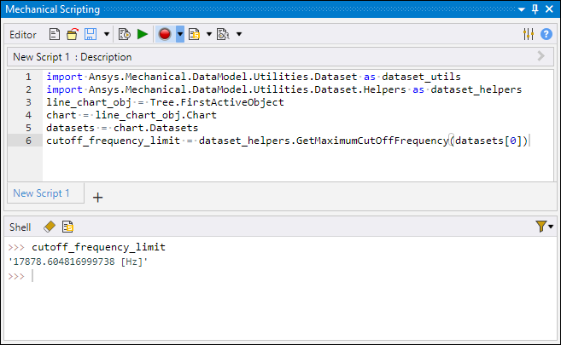
Task: Close the Mechanical Scripting panel
Action: [x=549, y=9]
